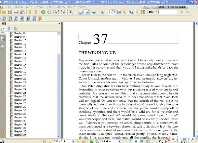This screenshot has width=198, height=143.
Task: Select the underline text annotation tool
Action: (4, 19)
